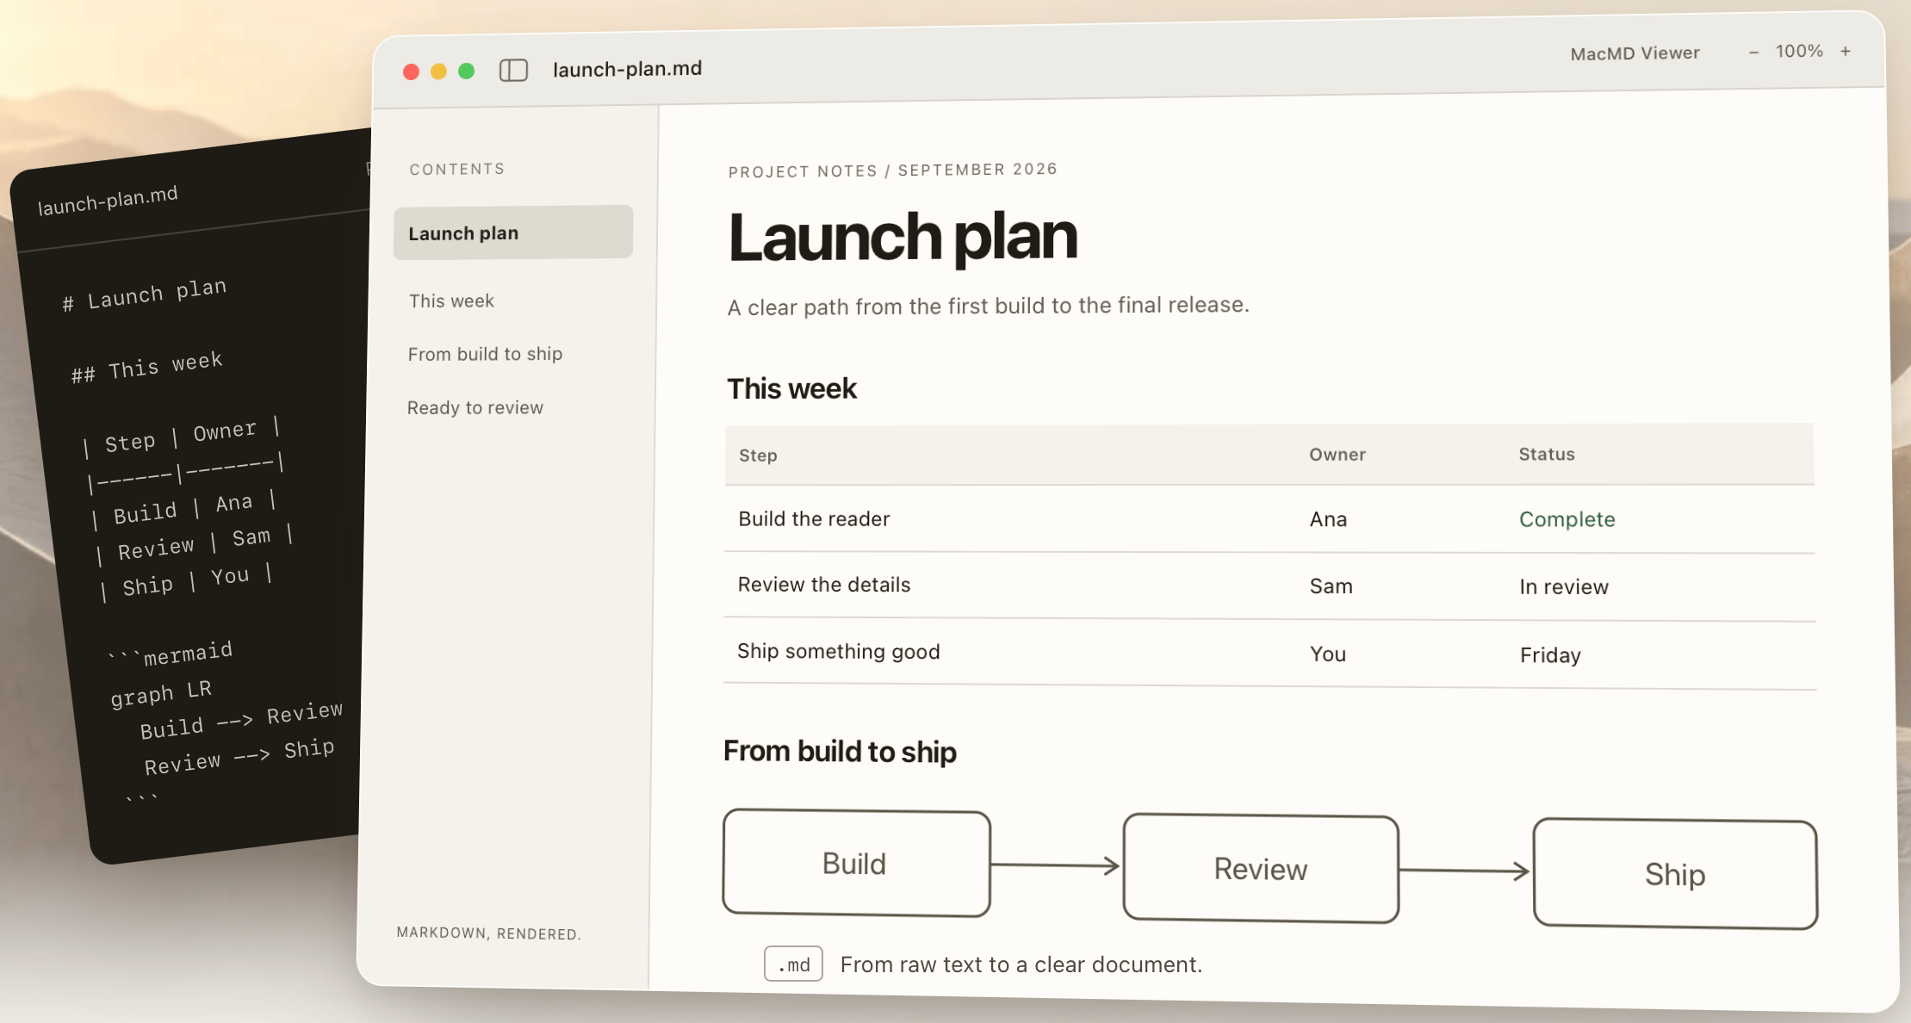Open From build to ship section
Screen dimensions: 1911x1023
coord(485,354)
